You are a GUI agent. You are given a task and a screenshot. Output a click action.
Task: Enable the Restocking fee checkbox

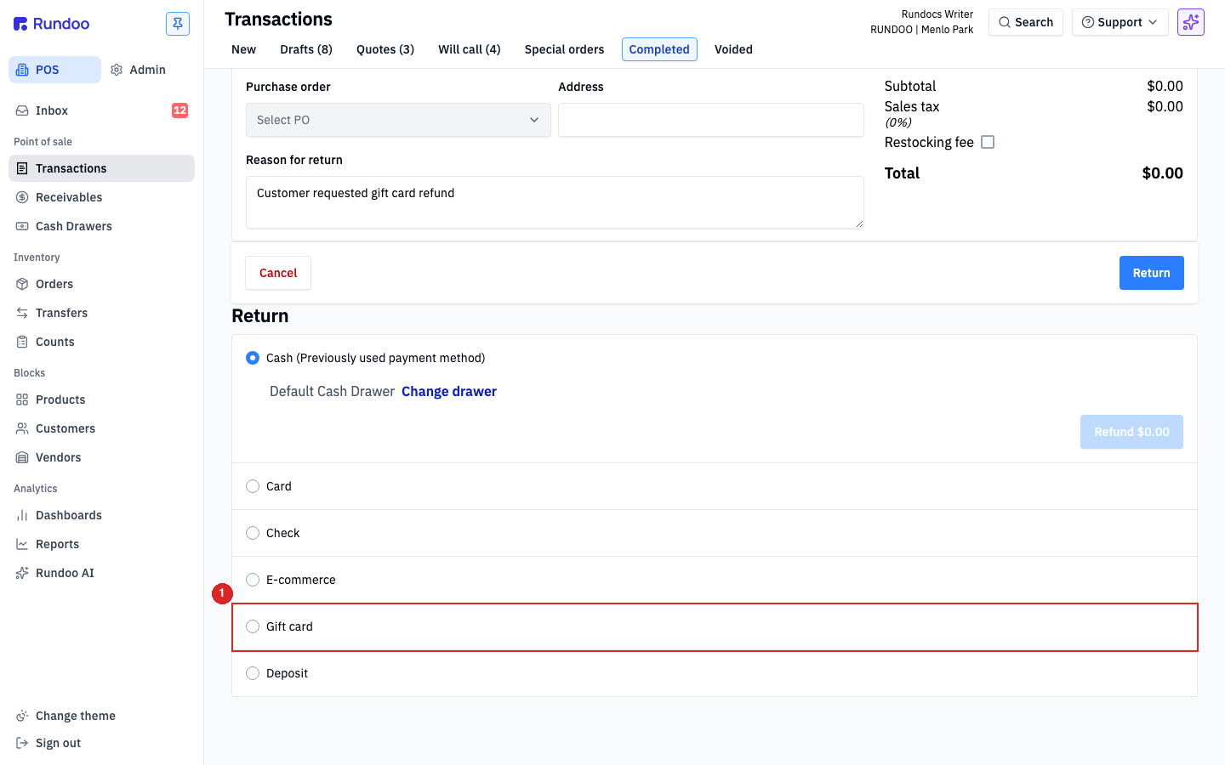tap(988, 142)
